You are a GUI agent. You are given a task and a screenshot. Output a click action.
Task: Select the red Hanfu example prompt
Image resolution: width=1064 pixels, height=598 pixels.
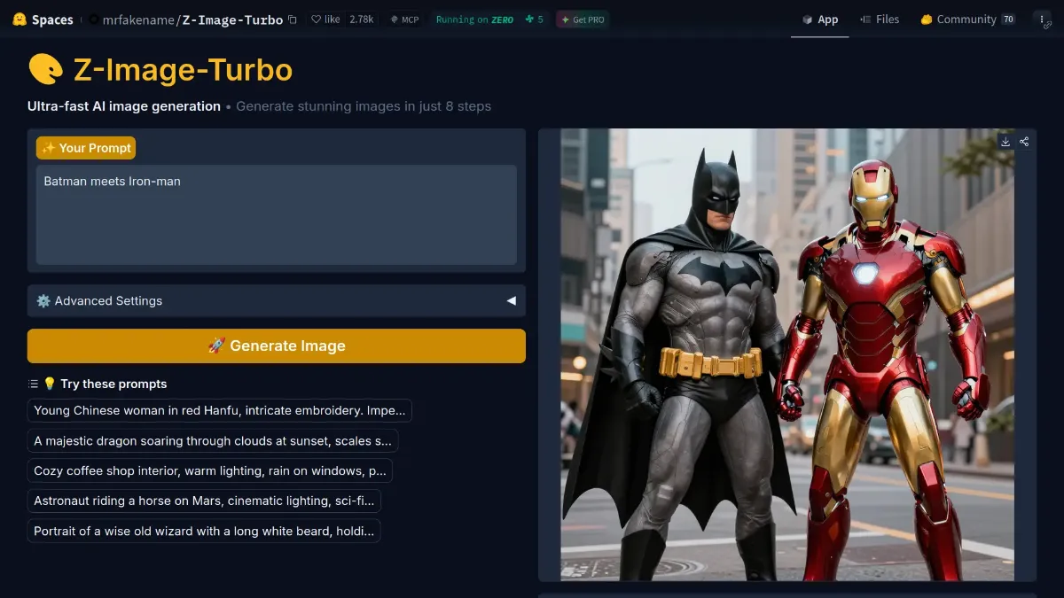click(x=219, y=411)
